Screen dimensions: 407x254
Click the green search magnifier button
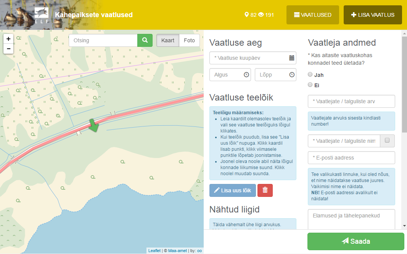pos(145,40)
